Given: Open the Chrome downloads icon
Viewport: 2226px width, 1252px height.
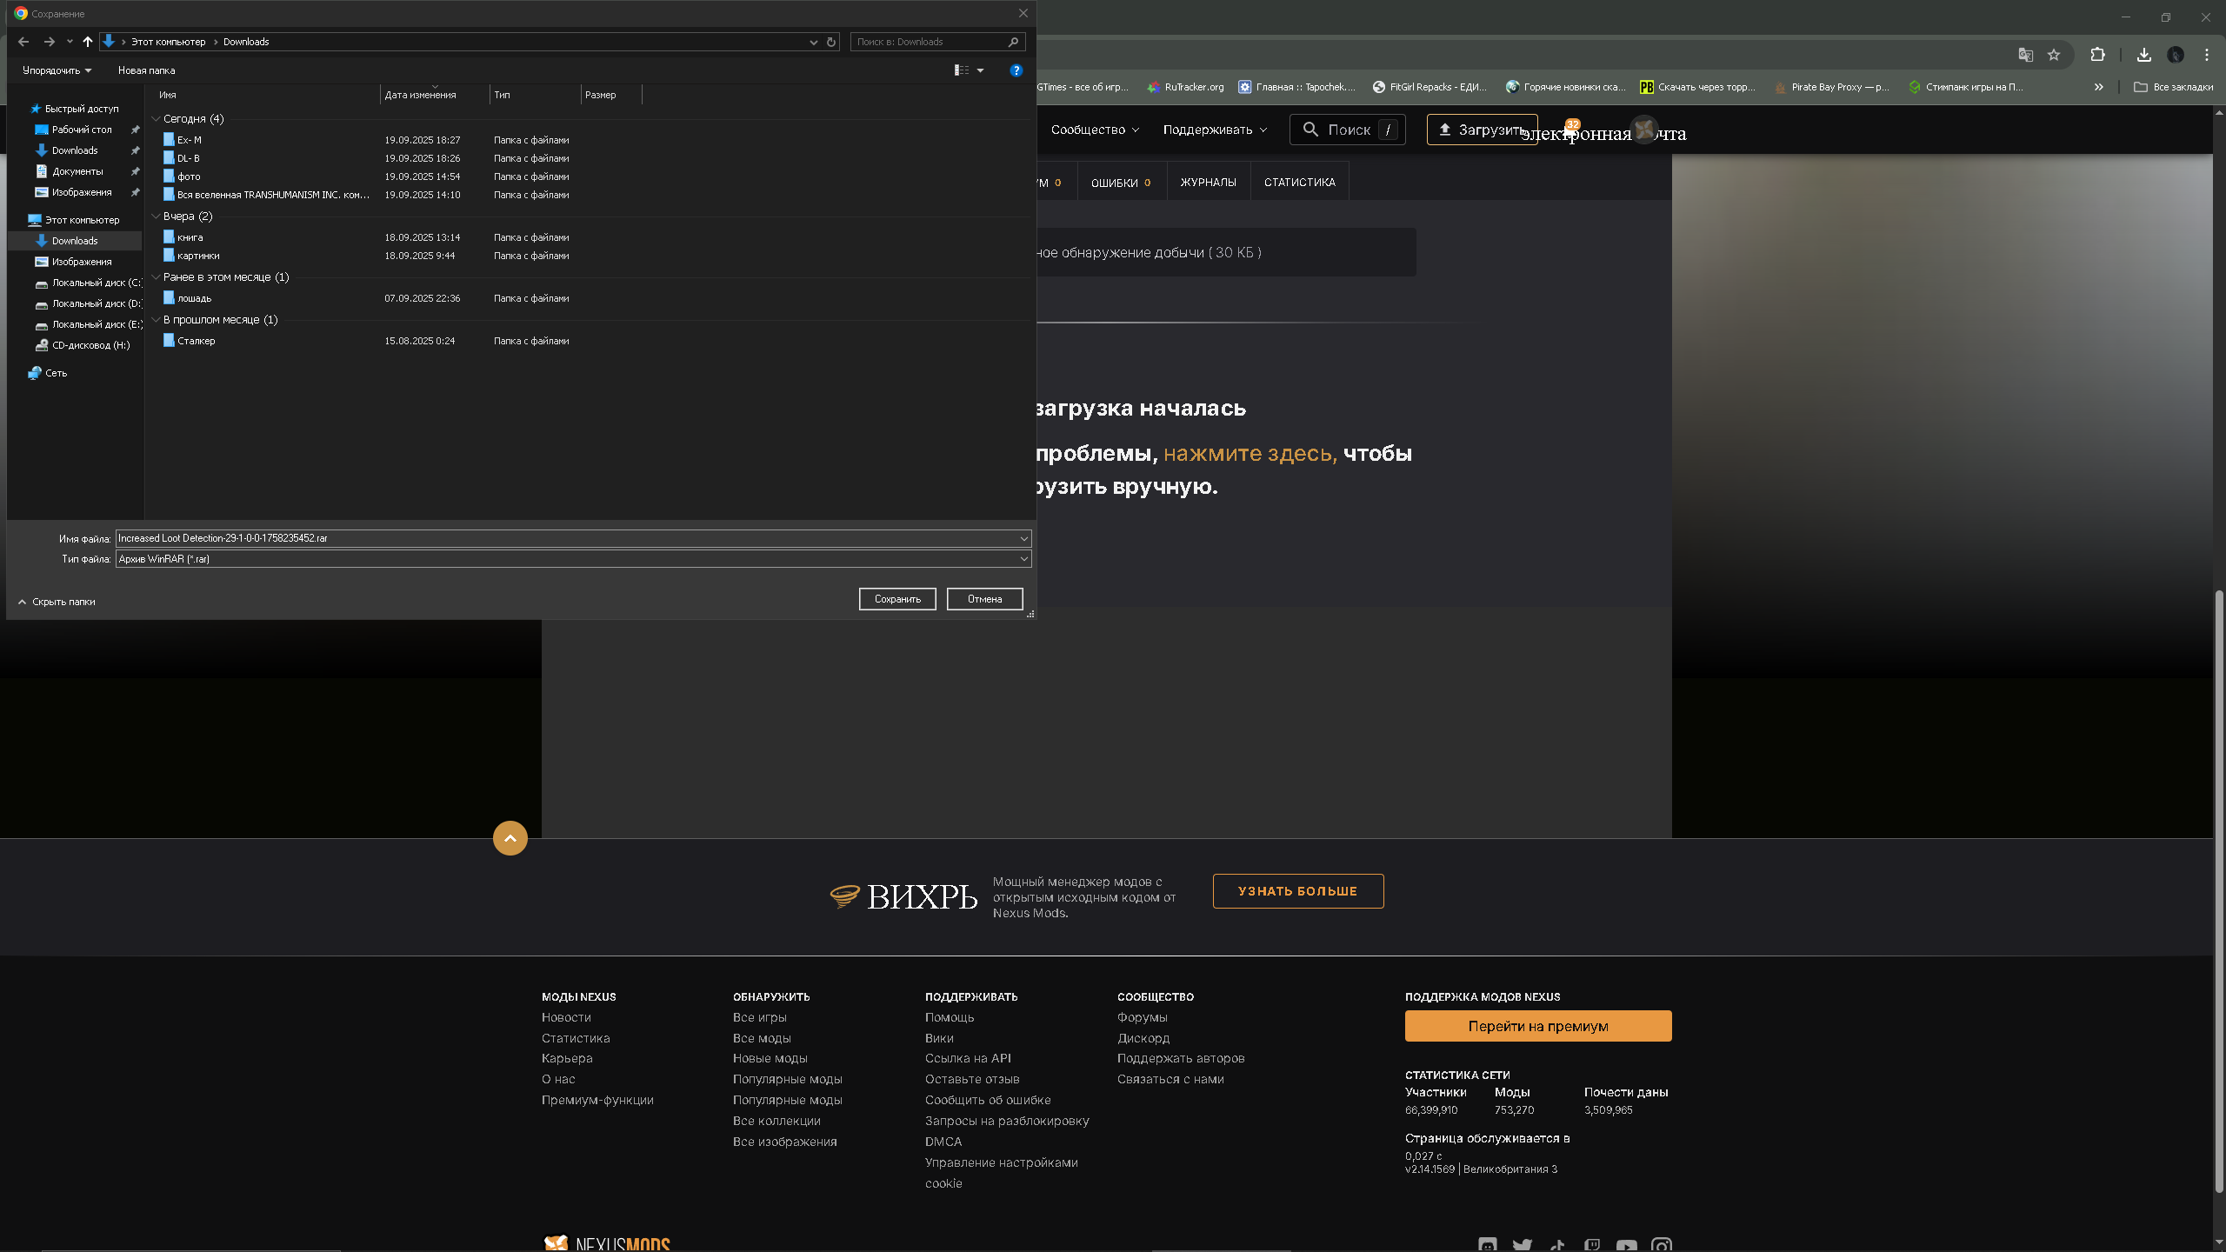Looking at the screenshot, I should [2143, 55].
